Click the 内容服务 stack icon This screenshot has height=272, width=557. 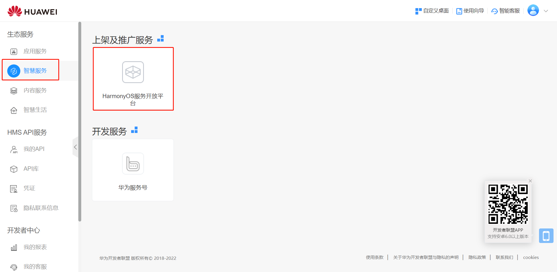click(x=14, y=91)
